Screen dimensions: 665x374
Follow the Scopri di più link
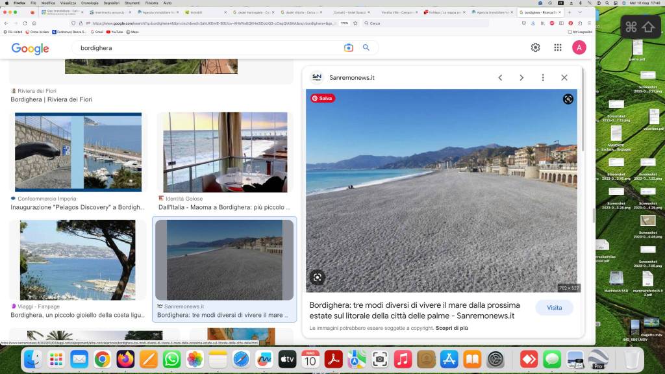pyautogui.click(x=451, y=328)
